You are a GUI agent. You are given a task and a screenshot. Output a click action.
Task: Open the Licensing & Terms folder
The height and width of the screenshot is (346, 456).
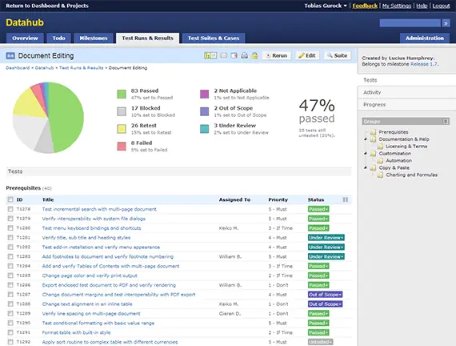[x=406, y=147]
